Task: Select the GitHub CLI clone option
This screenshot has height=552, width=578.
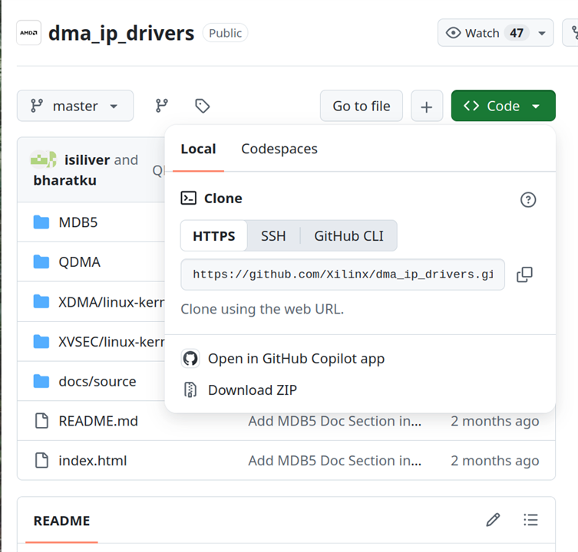Action: tap(348, 235)
